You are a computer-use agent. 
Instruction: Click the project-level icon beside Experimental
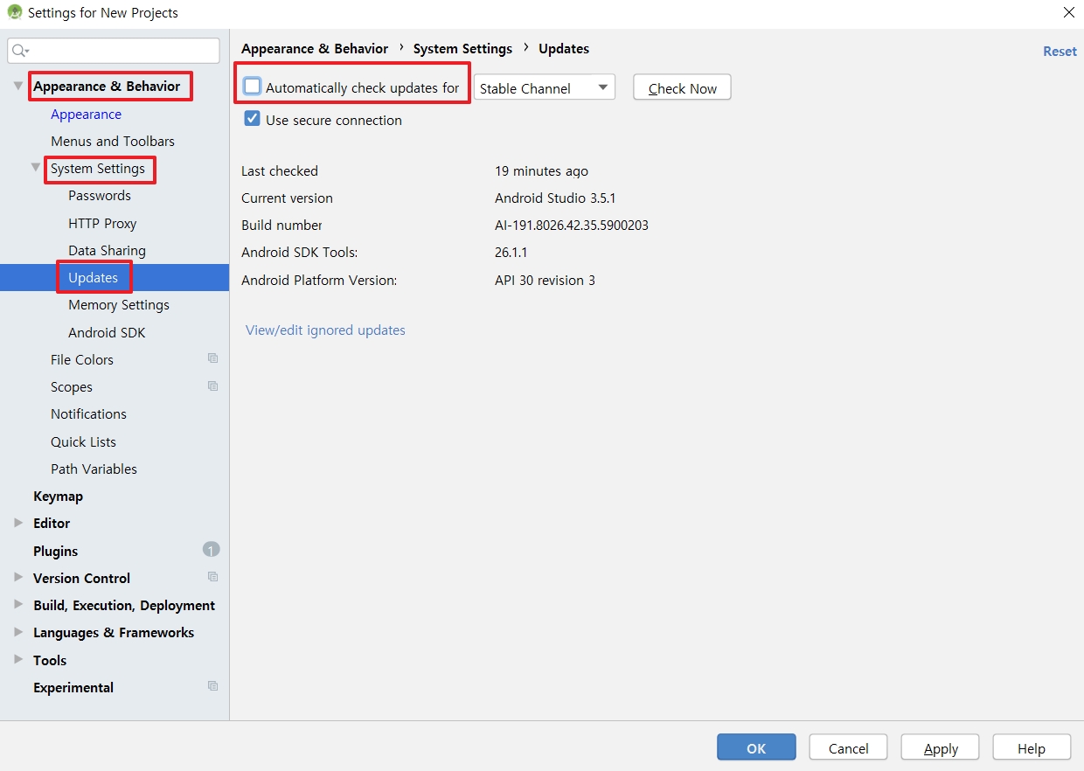coord(212,686)
